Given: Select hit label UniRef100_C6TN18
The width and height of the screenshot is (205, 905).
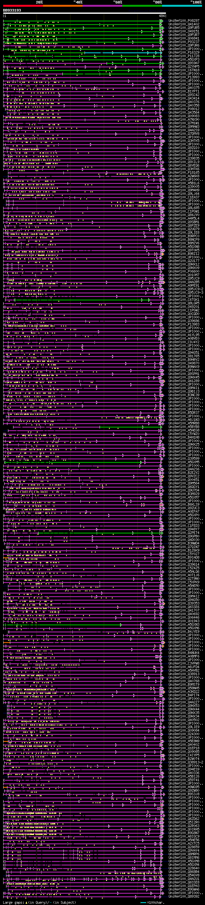Looking at the screenshot, I should point(184,70).
